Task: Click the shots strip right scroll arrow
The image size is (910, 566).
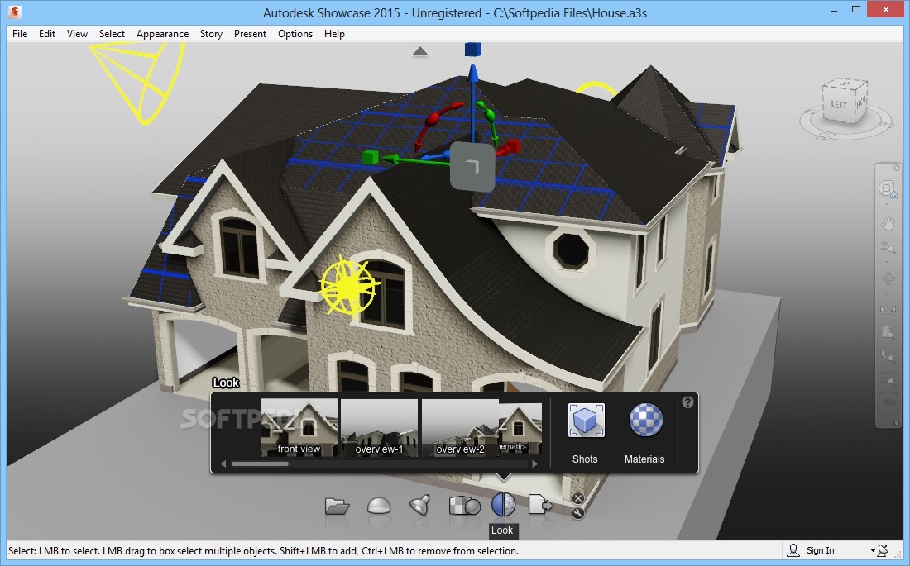Action: coord(535,464)
